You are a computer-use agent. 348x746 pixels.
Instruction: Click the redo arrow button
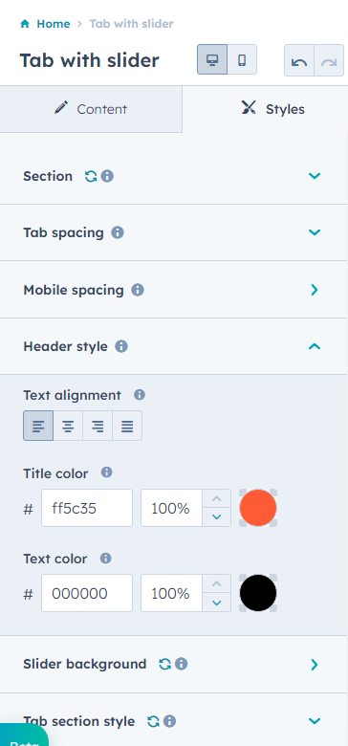[x=329, y=61]
